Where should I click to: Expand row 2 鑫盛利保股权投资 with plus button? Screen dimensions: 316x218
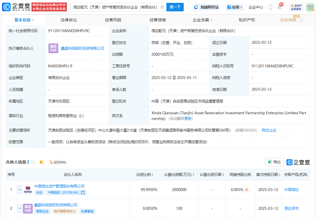(x=20, y=208)
